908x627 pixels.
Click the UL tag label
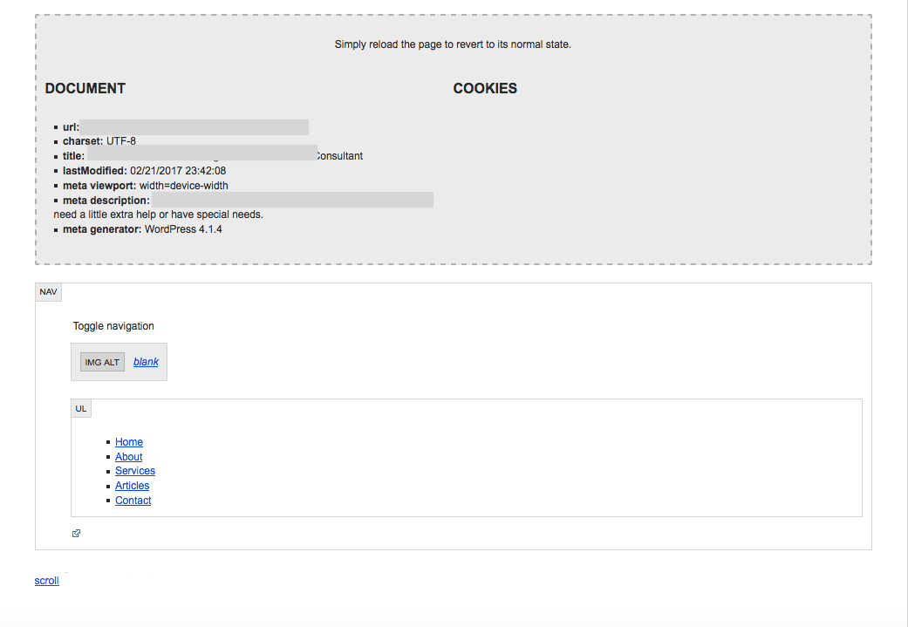[81, 408]
